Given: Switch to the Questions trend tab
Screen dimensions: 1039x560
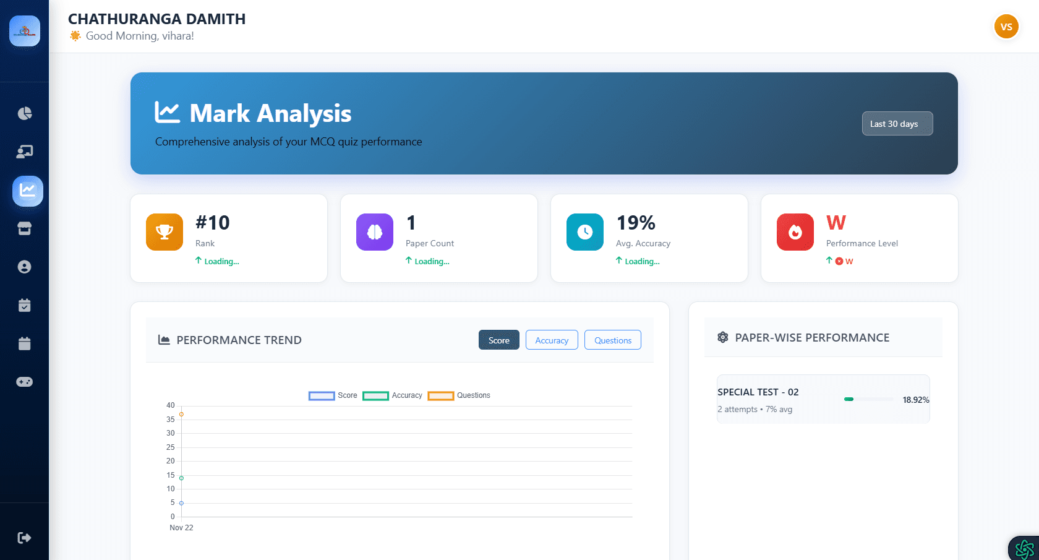Looking at the screenshot, I should click(612, 340).
